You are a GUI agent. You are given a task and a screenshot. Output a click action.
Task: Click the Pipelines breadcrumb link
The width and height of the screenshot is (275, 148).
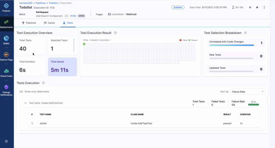[x=41, y=3]
